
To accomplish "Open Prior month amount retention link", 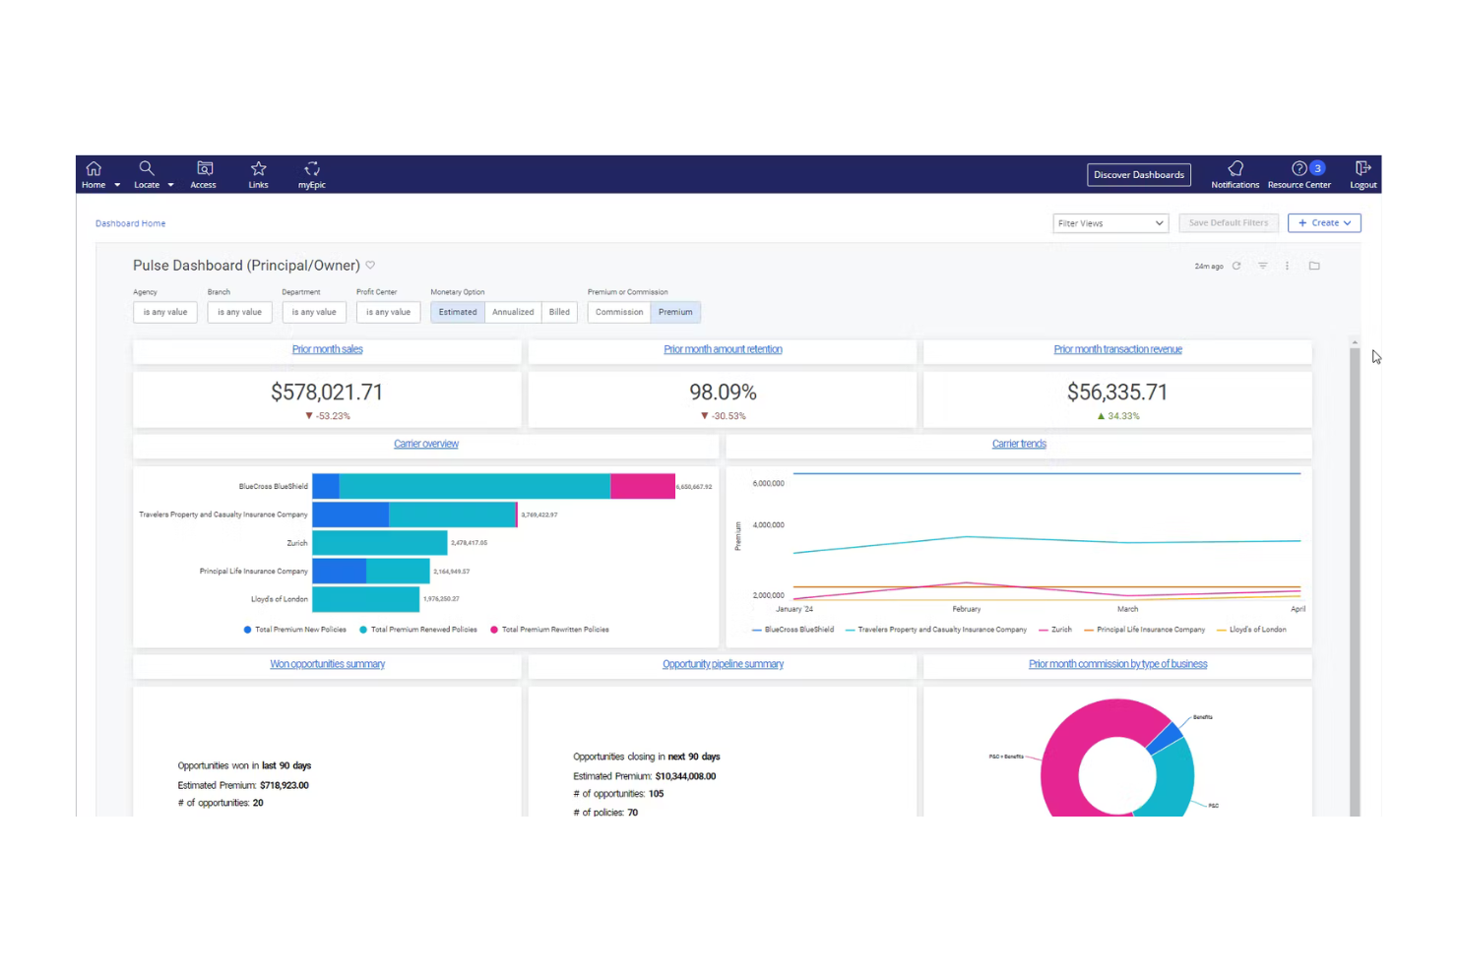I will (723, 349).
